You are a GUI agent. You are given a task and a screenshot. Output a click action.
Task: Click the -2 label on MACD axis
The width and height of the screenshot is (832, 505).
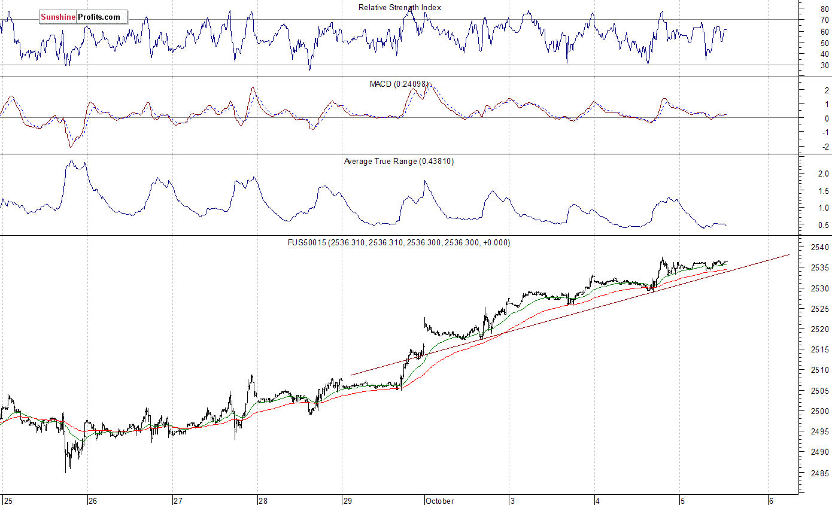tap(825, 147)
